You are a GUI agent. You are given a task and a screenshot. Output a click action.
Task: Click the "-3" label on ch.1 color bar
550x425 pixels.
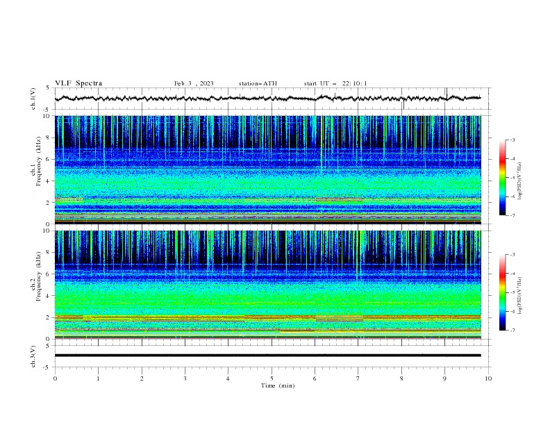[x=512, y=140]
